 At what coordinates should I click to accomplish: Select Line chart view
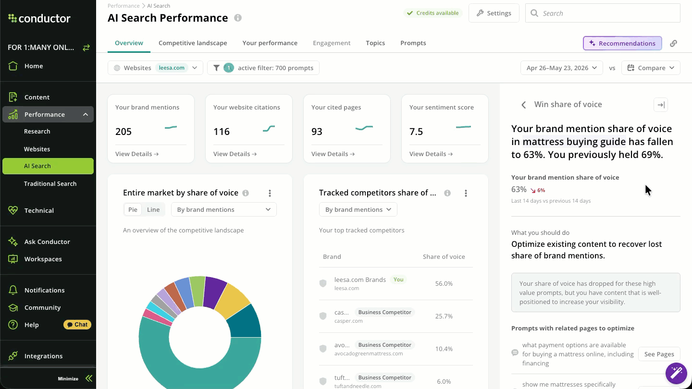tap(153, 209)
